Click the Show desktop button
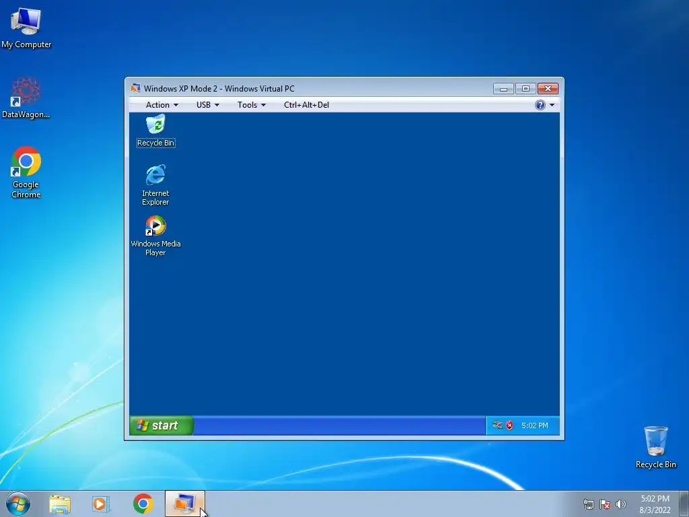 tap(684, 504)
